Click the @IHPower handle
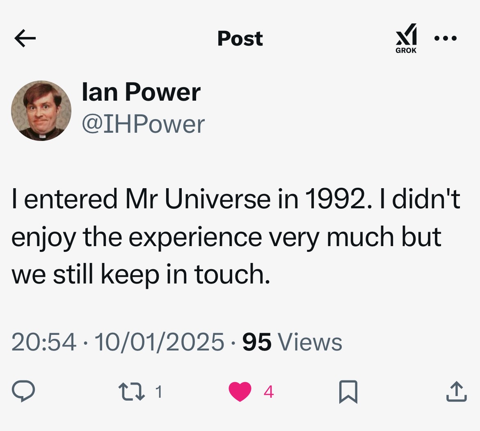 143,124
